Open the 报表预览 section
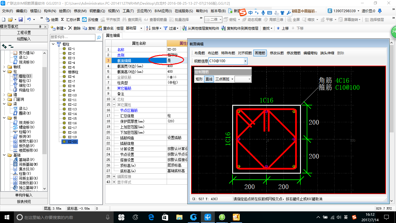Viewport: 396px width, 223px height. [x=23, y=201]
